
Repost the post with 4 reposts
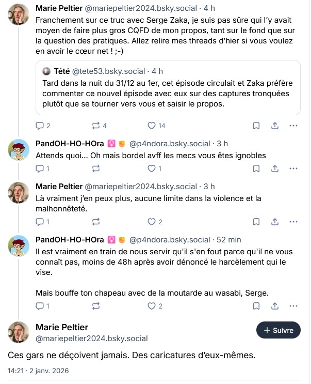[96, 126]
